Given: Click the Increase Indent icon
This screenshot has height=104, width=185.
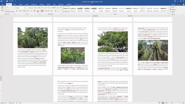Looking at the screenshot, I should pos(55,8).
